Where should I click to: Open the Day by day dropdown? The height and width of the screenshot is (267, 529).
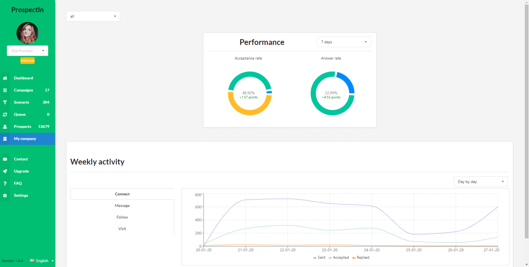click(x=480, y=182)
